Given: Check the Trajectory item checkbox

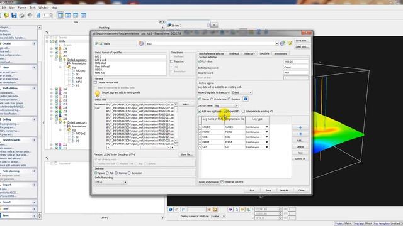Looking at the screenshot, I should (172, 62).
